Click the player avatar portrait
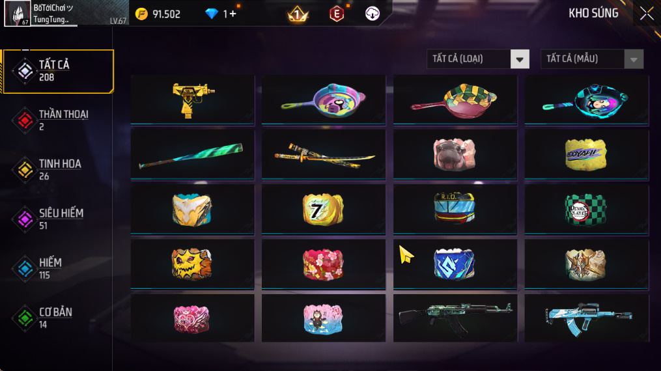Screen dimensions: 661x371 click(x=18, y=14)
